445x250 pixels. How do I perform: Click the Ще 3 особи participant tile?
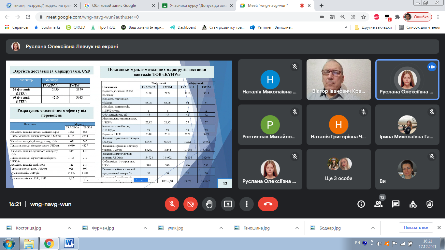[339, 169]
